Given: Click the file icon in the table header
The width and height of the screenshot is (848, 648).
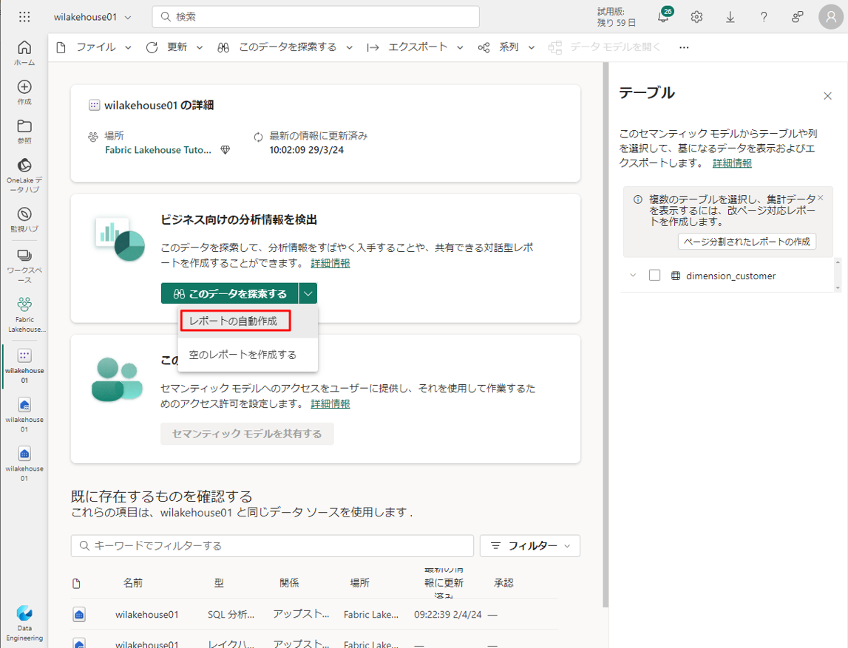Looking at the screenshot, I should 76,583.
